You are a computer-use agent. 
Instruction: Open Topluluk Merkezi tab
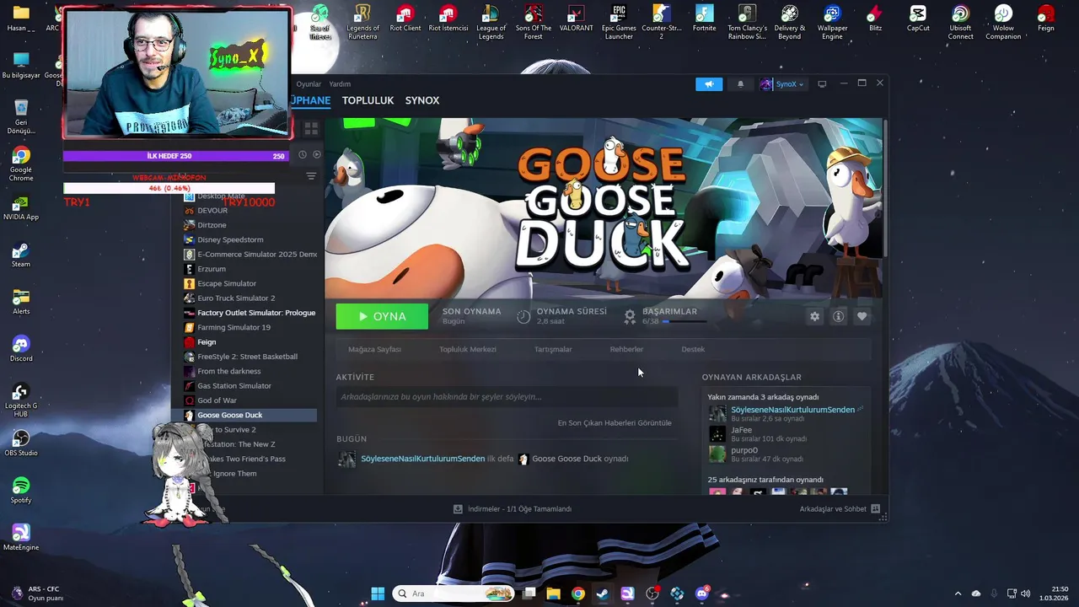point(467,349)
